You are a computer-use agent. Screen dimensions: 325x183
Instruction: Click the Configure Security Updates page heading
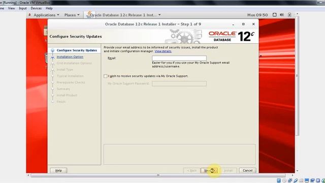click(76, 36)
